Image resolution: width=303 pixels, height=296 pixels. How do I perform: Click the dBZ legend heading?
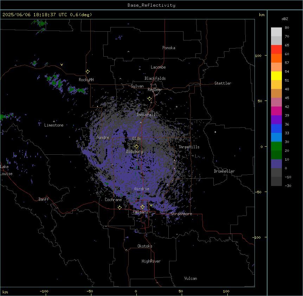(x=285, y=19)
